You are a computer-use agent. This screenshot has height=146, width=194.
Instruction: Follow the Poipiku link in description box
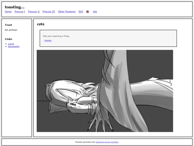(x=48, y=41)
